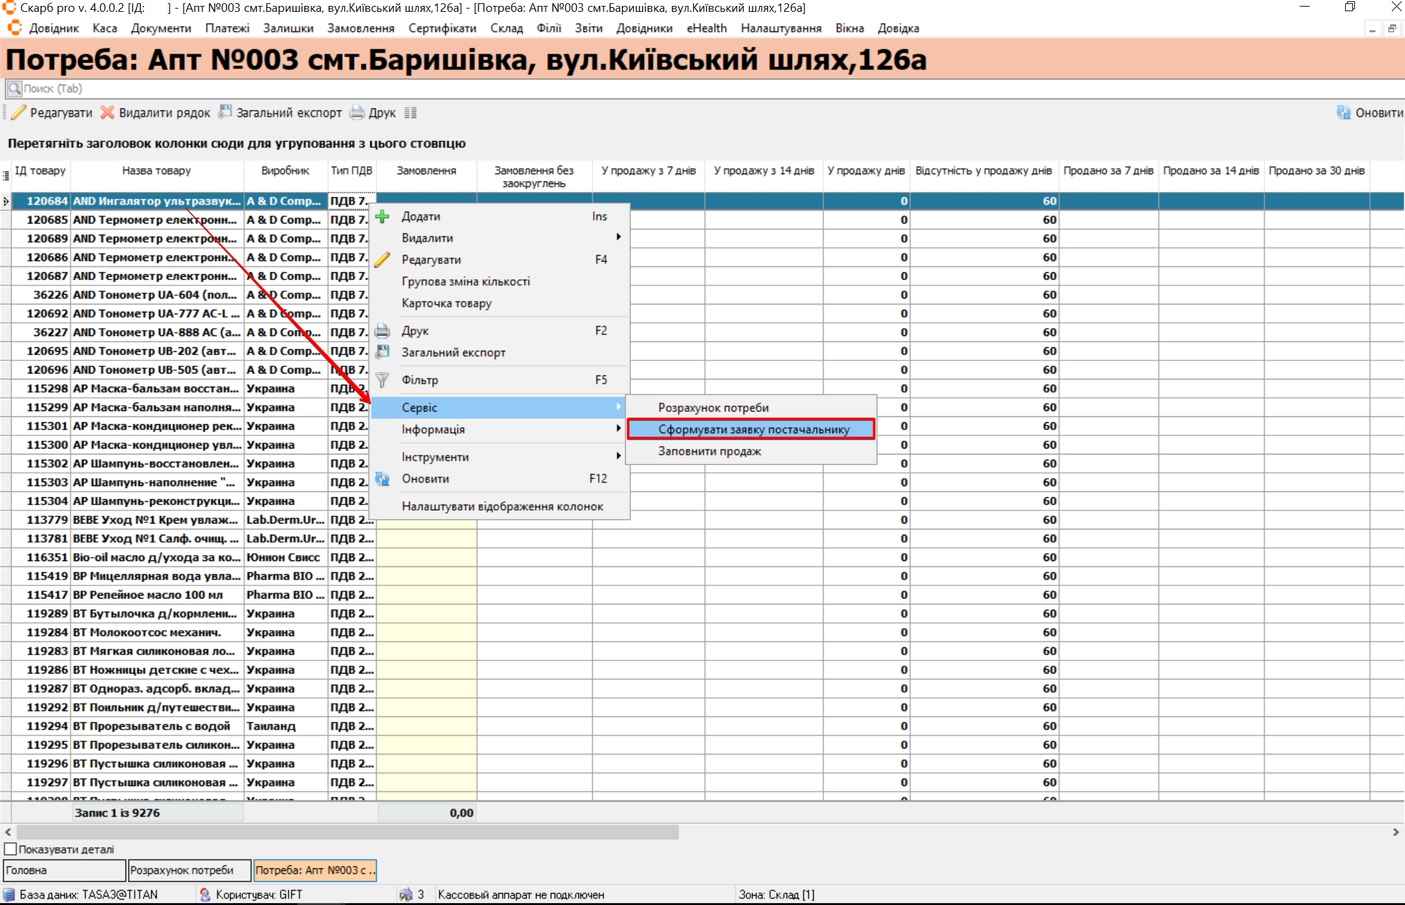Viewport: 1405px width, 905px height.
Task: Click the horizontal scrollbar thumb at bottom
Action: pyautogui.click(x=347, y=832)
